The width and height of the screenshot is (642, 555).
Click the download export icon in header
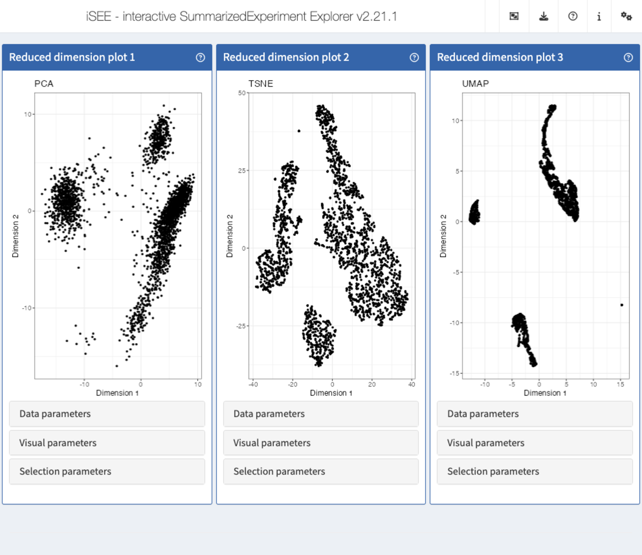544,16
